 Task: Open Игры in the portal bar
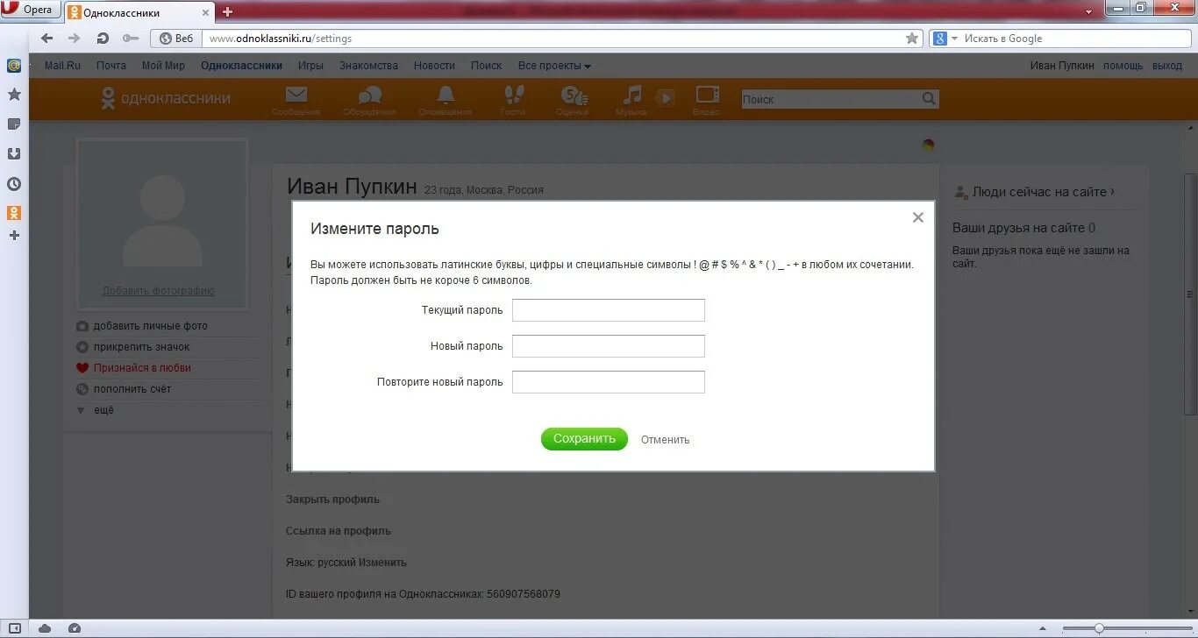310,66
